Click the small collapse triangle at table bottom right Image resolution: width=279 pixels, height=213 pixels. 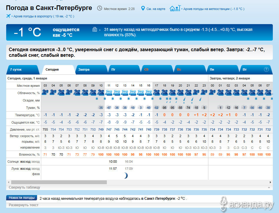pyautogui.click(x=269, y=187)
